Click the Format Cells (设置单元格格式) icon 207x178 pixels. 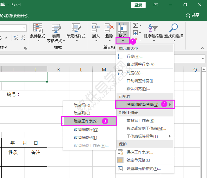click(x=120, y=168)
